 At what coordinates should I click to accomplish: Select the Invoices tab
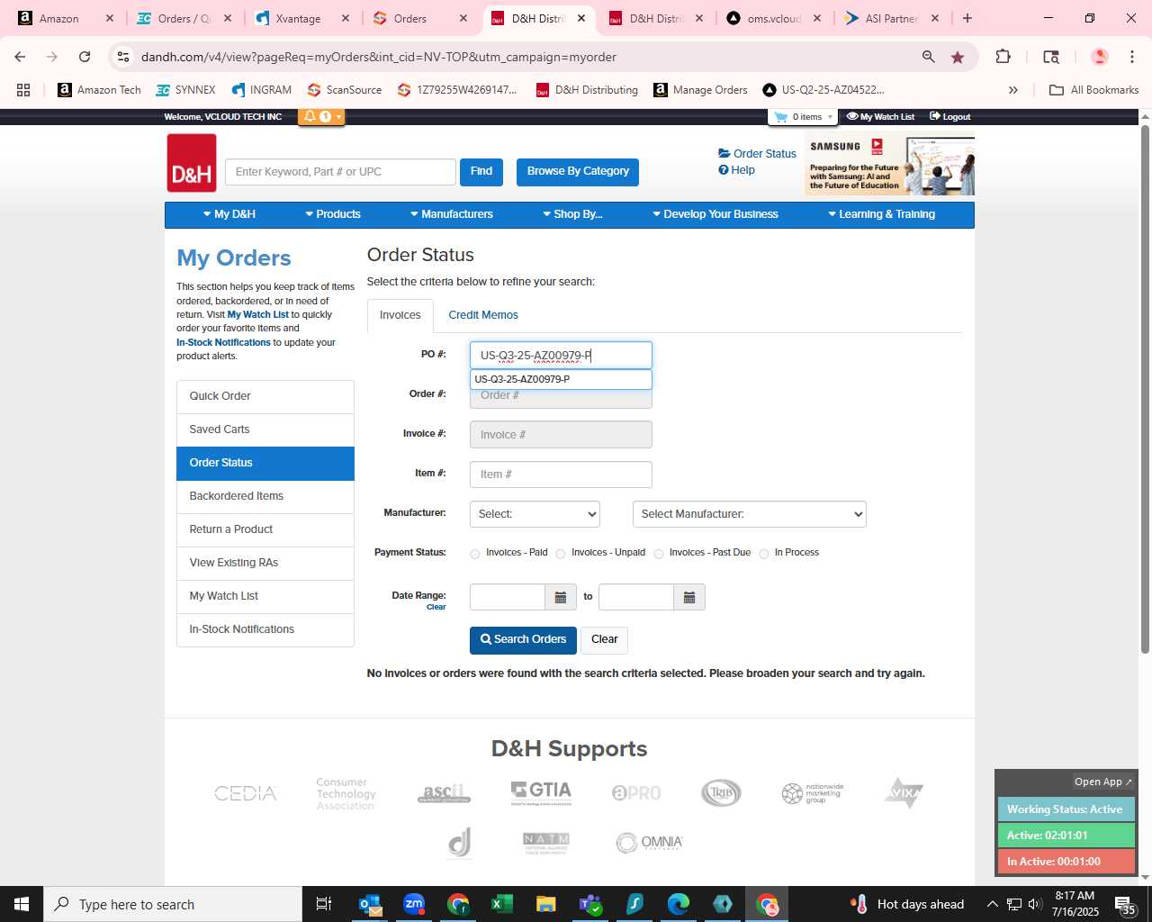(x=400, y=316)
